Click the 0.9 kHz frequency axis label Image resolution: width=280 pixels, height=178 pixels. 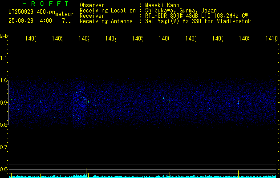tap(4, 103)
